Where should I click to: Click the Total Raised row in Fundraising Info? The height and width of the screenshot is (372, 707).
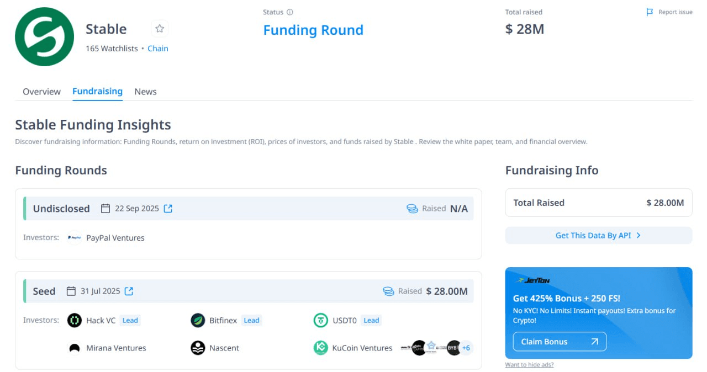pos(599,203)
